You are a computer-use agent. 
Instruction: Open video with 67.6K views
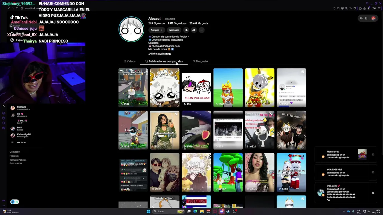coord(291,173)
